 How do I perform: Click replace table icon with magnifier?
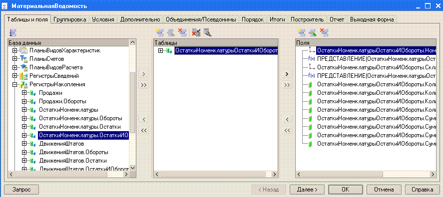click(208, 32)
